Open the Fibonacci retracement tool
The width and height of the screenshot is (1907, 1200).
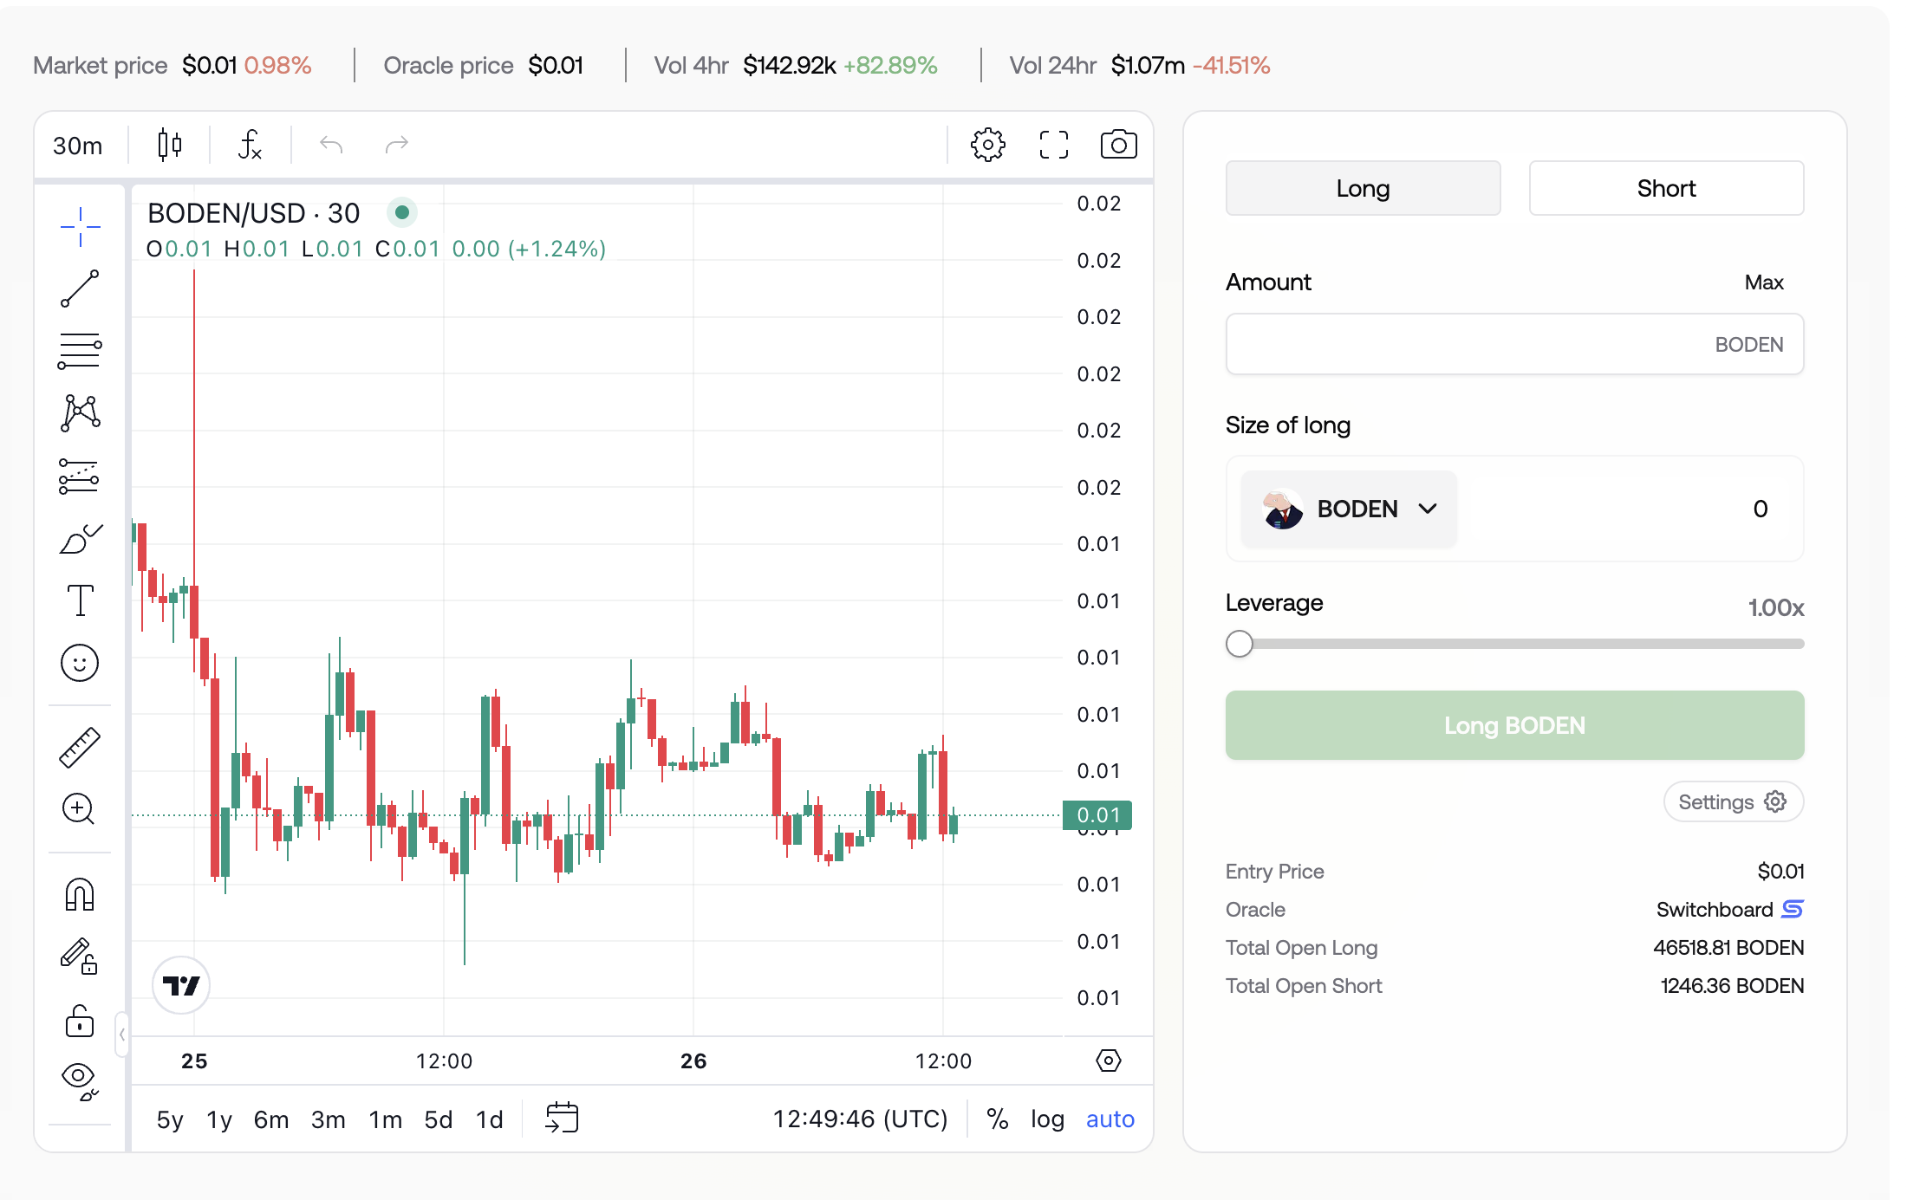coord(80,351)
